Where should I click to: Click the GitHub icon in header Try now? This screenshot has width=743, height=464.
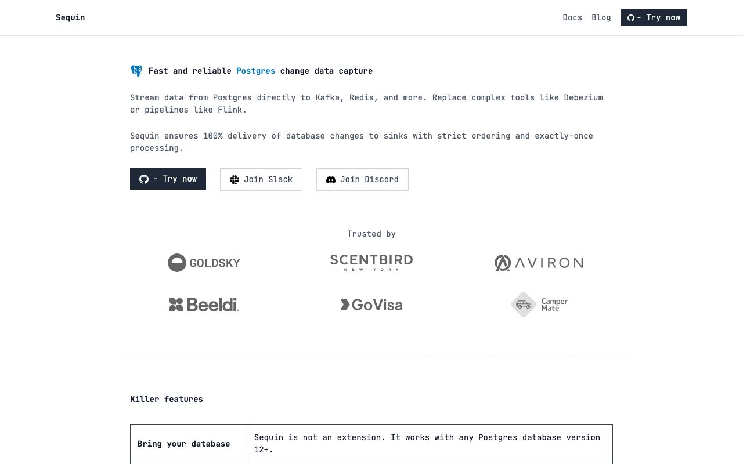coord(631,18)
